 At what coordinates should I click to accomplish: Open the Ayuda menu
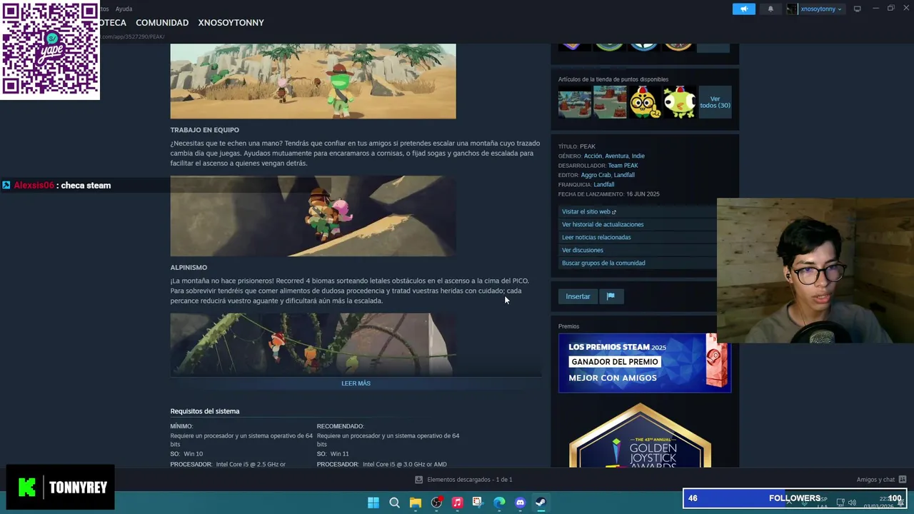coord(124,9)
